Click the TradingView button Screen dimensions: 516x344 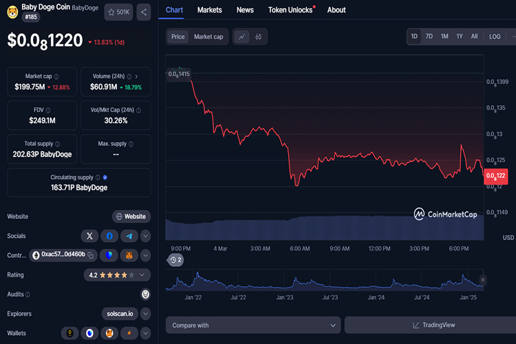coord(433,325)
